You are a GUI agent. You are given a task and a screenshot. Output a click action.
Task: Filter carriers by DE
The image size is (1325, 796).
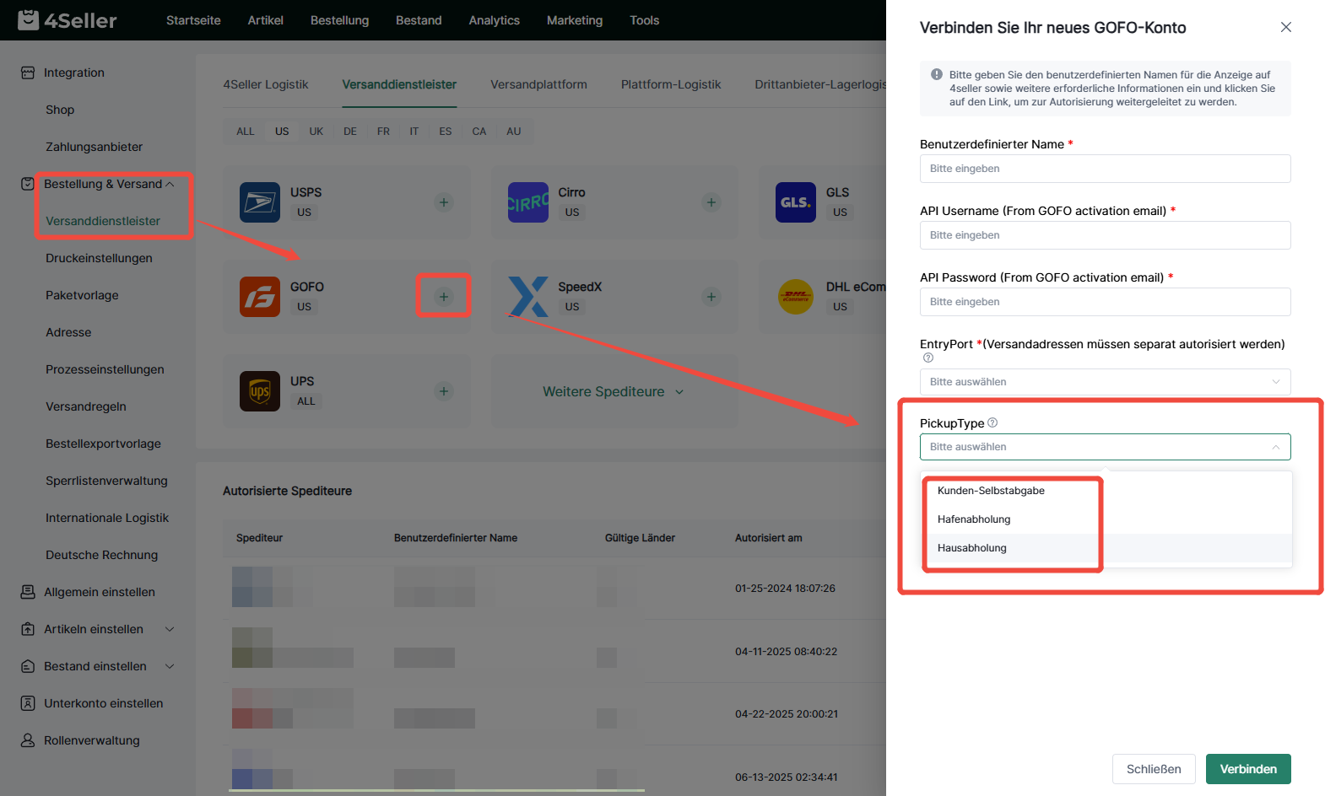(x=350, y=132)
